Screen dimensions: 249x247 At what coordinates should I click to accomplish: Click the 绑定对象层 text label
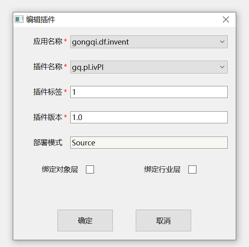[60, 169]
